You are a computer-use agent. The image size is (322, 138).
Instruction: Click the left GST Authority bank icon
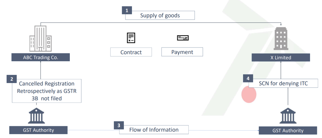36,116
